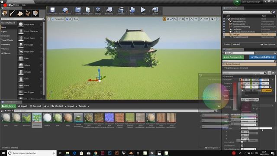Set Mobility to Movable
The height and width of the screenshot is (156, 277).
pos(267,91)
